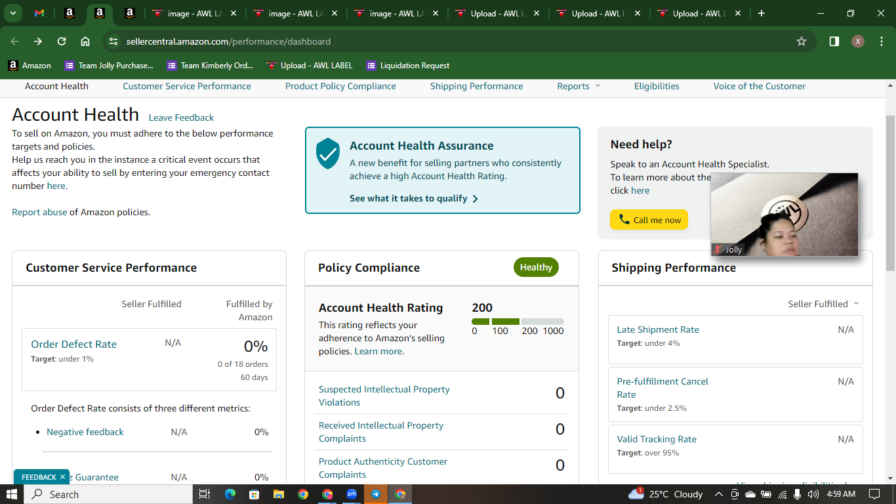
Task: Switch to the Shipping Performance tab
Action: click(477, 86)
